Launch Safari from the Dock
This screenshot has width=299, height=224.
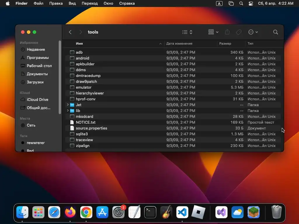coord(54,212)
